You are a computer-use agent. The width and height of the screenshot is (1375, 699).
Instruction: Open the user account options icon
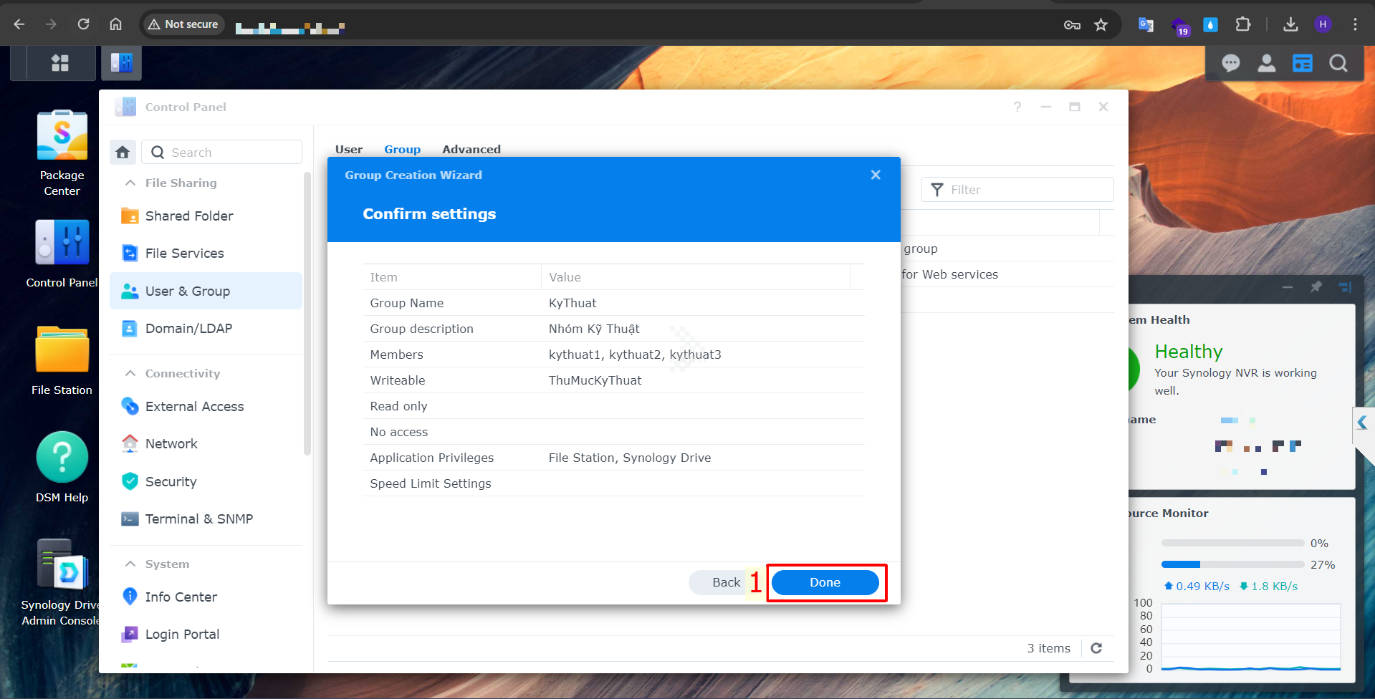1266,64
